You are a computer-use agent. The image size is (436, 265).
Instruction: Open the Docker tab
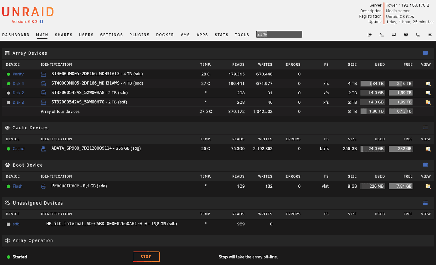[165, 35]
